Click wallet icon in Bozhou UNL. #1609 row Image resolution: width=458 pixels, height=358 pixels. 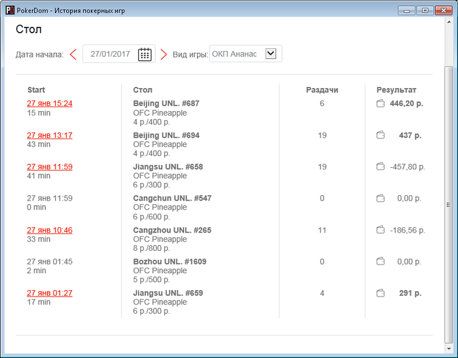[380, 261]
